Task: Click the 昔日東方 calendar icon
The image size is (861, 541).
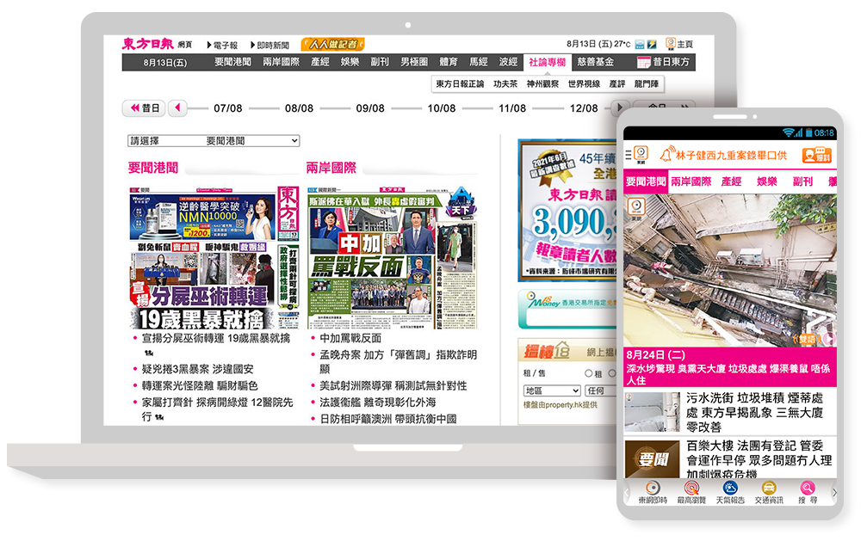Action: point(643,62)
